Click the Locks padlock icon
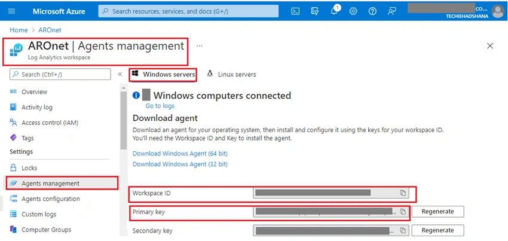The height and width of the screenshot is (241, 508). [x=13, y=167]
